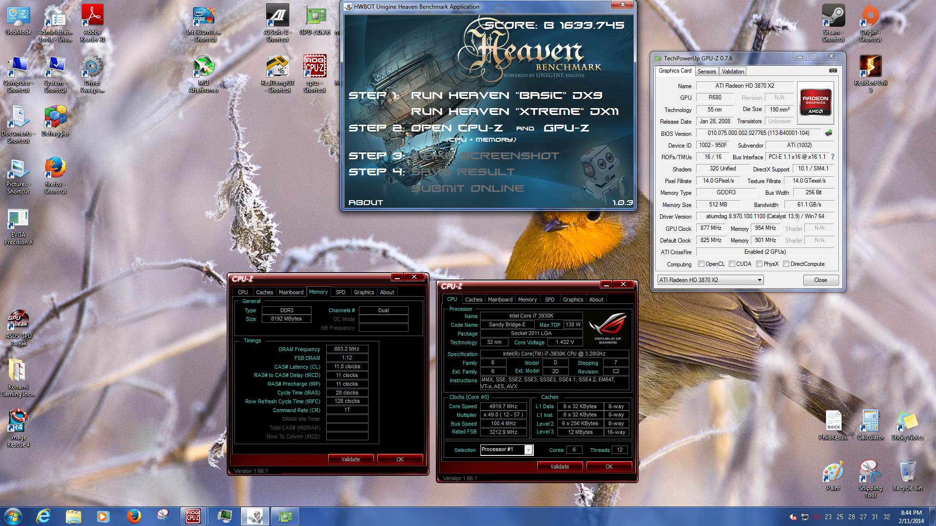Click GPU-Z BIOS save chip icon
936x526 pixels.
(828, 133)
